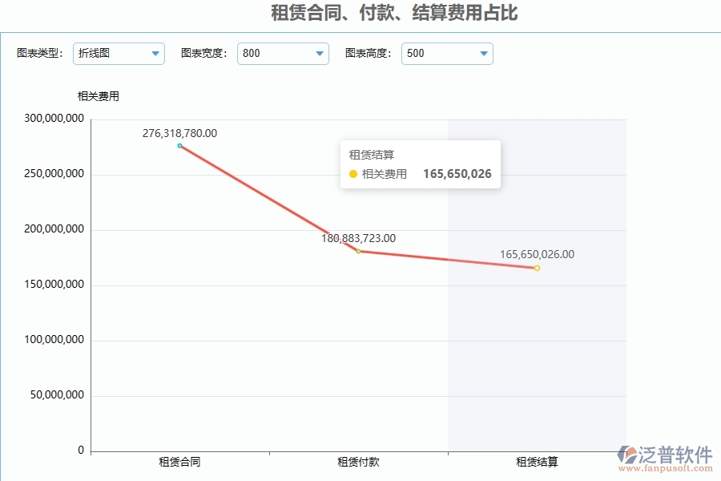Select the 租赁结算 data point marker
The image size is (721, 481).
click(536, 268)
